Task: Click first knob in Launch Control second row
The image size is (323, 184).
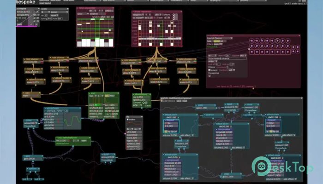Action: [x=251, y=46]
